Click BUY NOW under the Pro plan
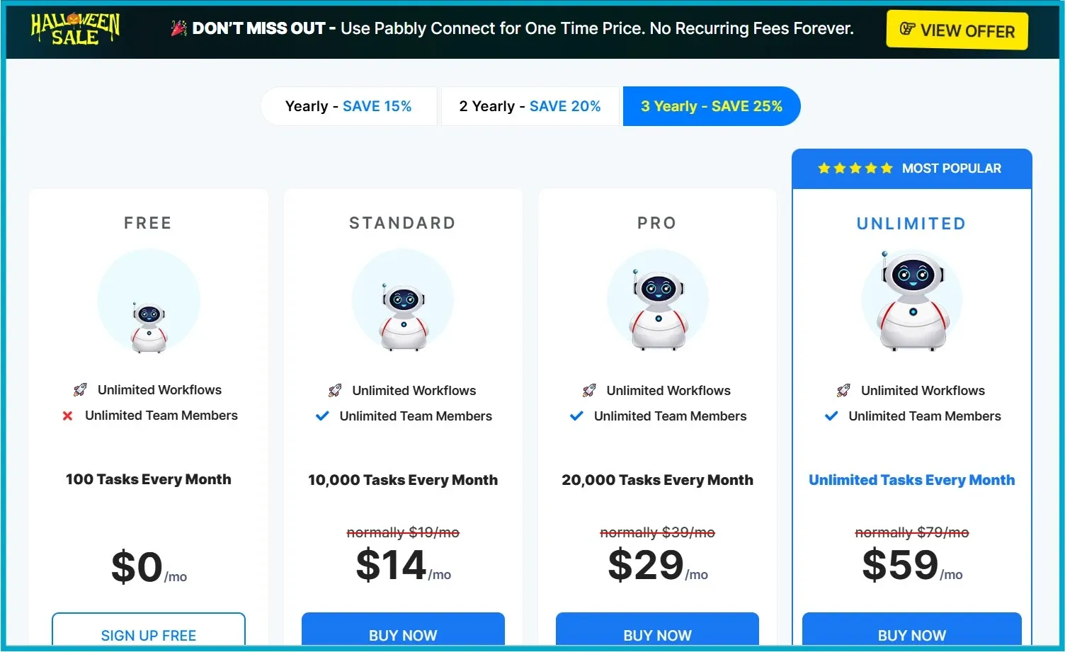This screenshot has width=1065, height=652. (657, 635)
